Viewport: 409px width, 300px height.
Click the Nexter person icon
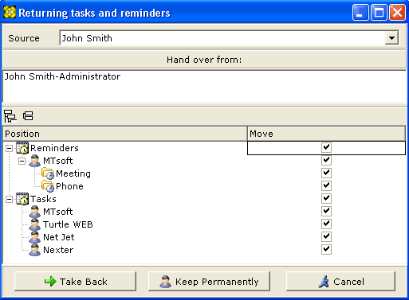tap(35, 250)
